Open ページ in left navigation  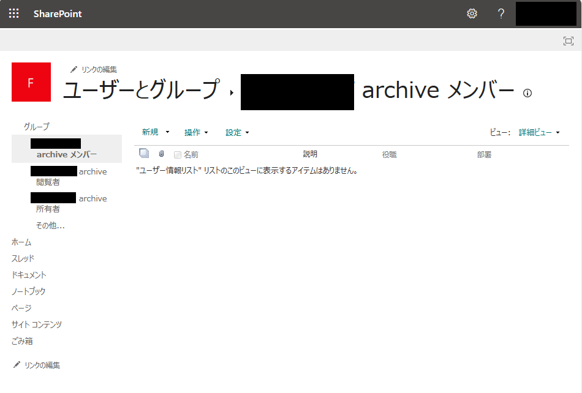pyautogui.click(x=21, y=308)
